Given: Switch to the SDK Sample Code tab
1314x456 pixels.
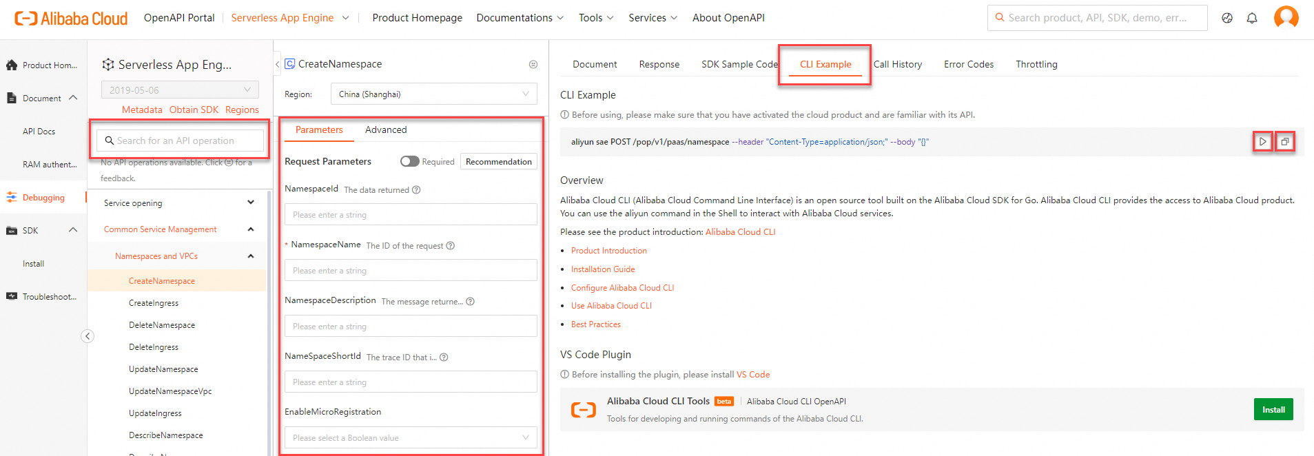Looking at the screenshot, I should pos(739,64).
